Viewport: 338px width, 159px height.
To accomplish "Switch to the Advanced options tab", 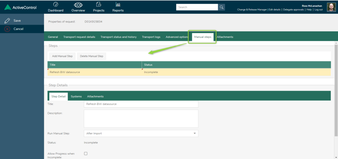I will click(177, 37).
